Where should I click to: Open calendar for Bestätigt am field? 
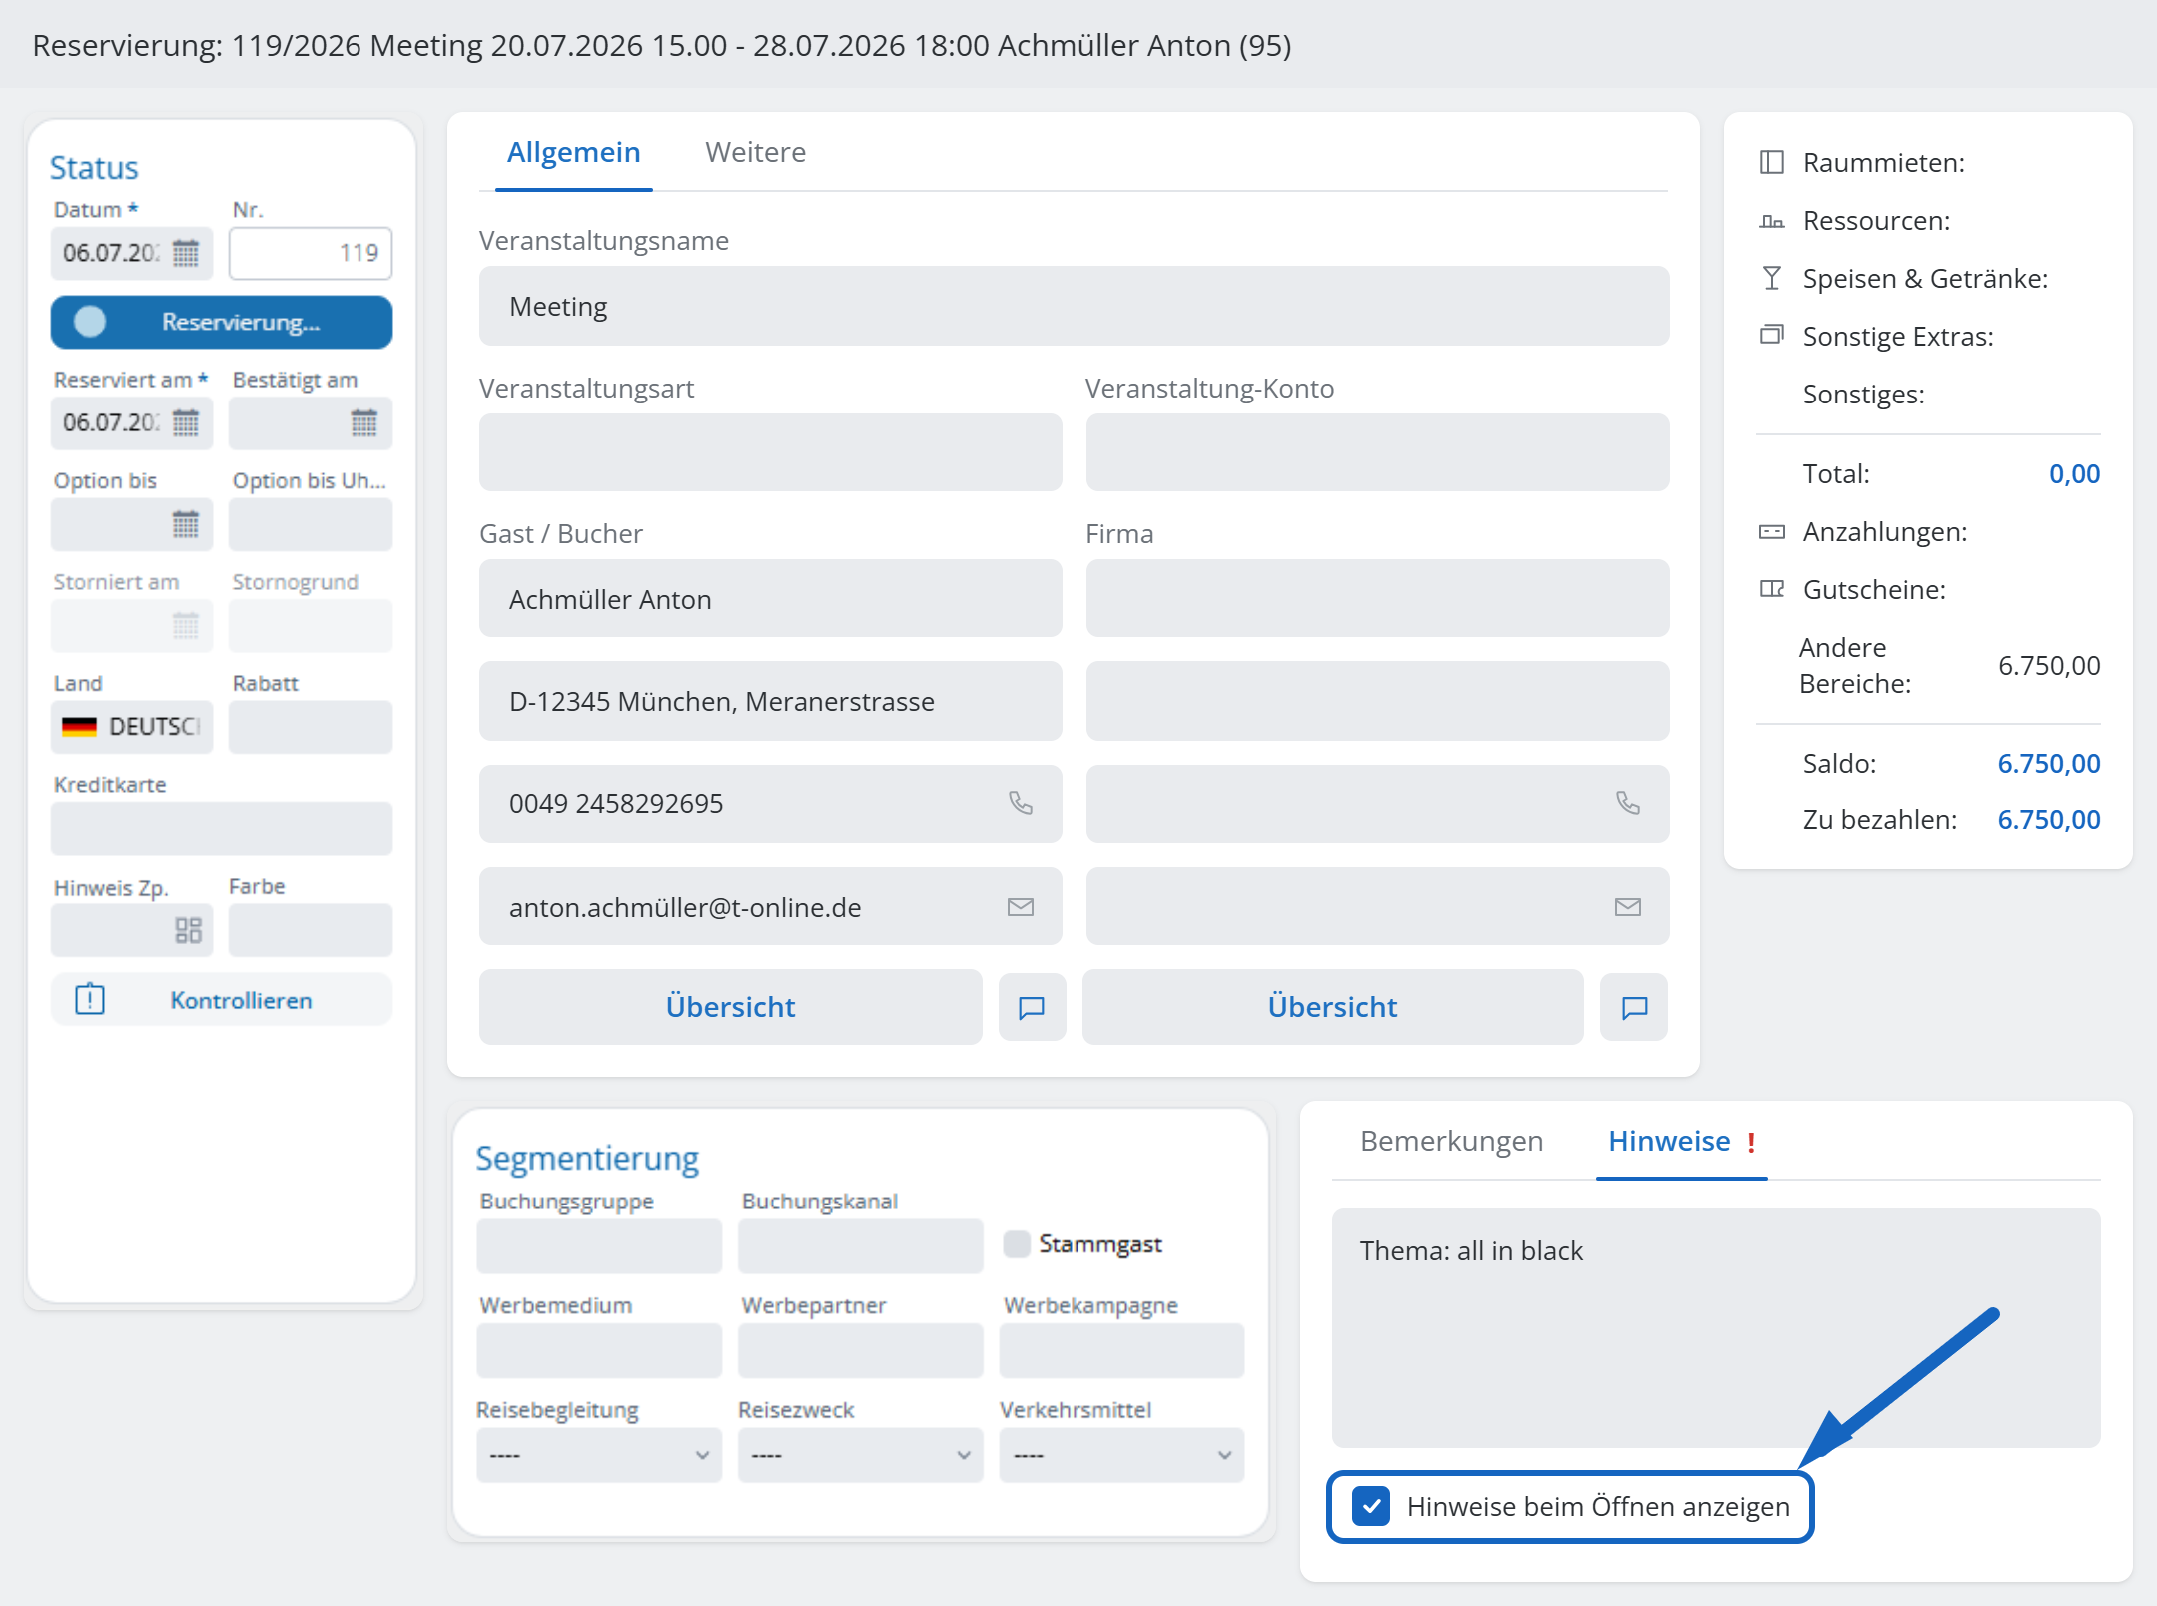[x=363, y=423]
